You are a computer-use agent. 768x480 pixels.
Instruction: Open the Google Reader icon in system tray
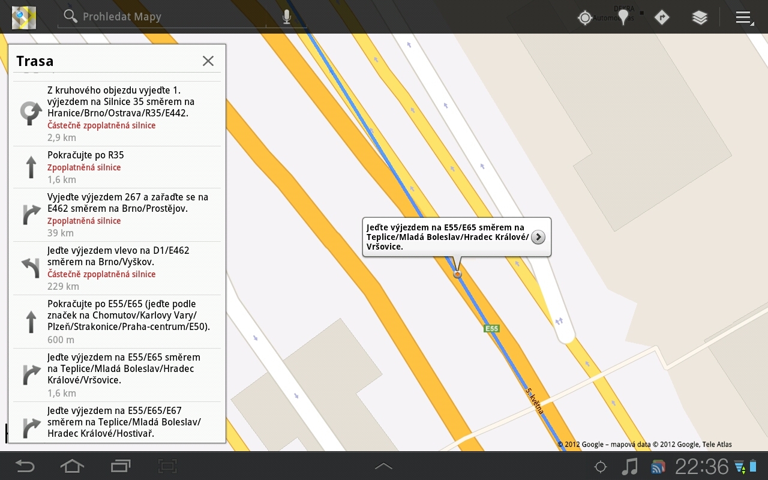[658, 466]
